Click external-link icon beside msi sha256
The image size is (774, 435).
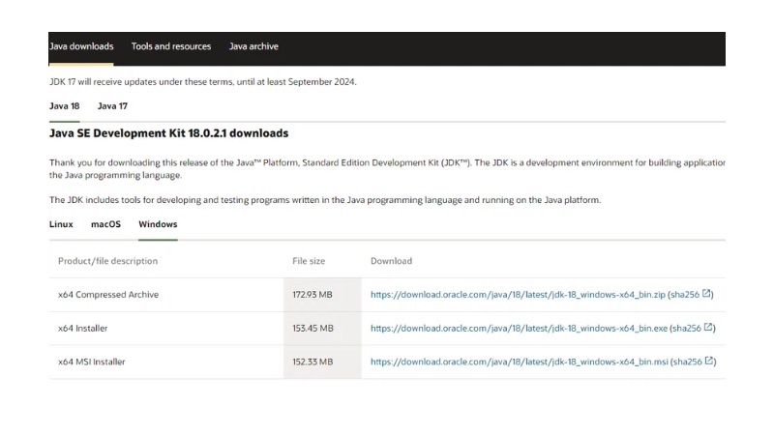tap(710, 362)
